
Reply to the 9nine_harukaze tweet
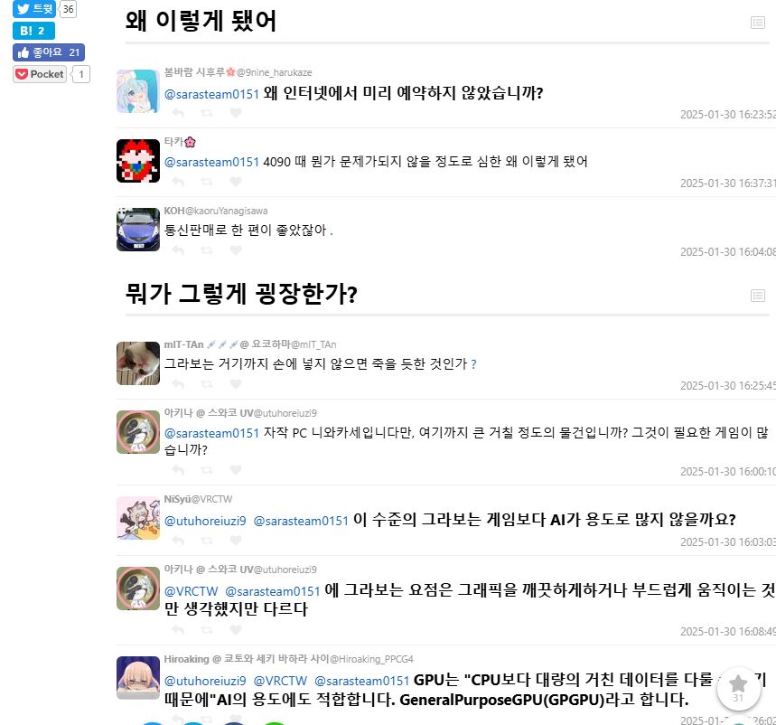tap(178, 113)
